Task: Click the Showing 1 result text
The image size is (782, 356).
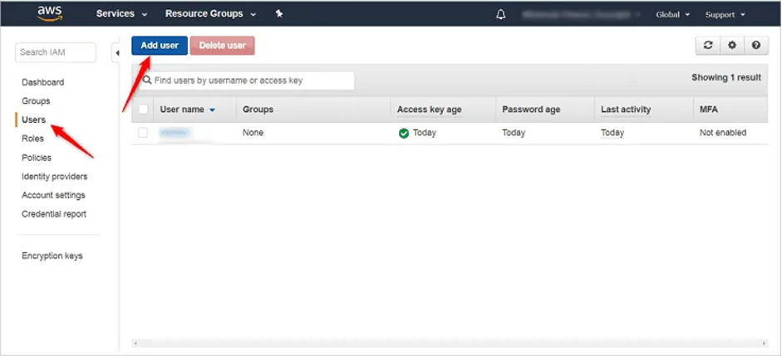Action: (726, 78)
